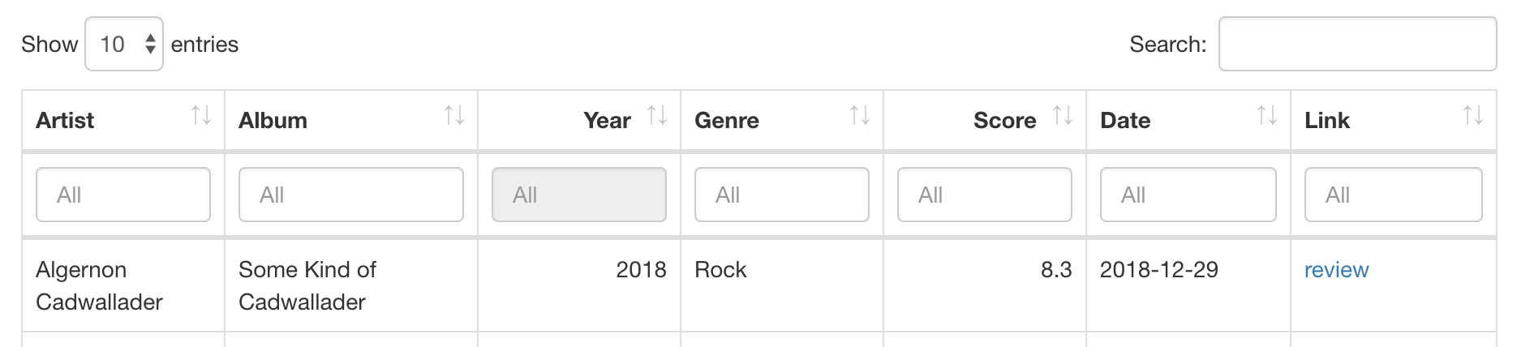This screenshot has width=1517, height=347.
Task: Focus the table Search box
Action: 1357,44
